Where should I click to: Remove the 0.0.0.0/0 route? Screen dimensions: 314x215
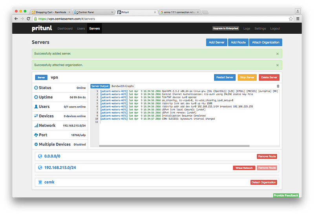click(x=267, y=156)
